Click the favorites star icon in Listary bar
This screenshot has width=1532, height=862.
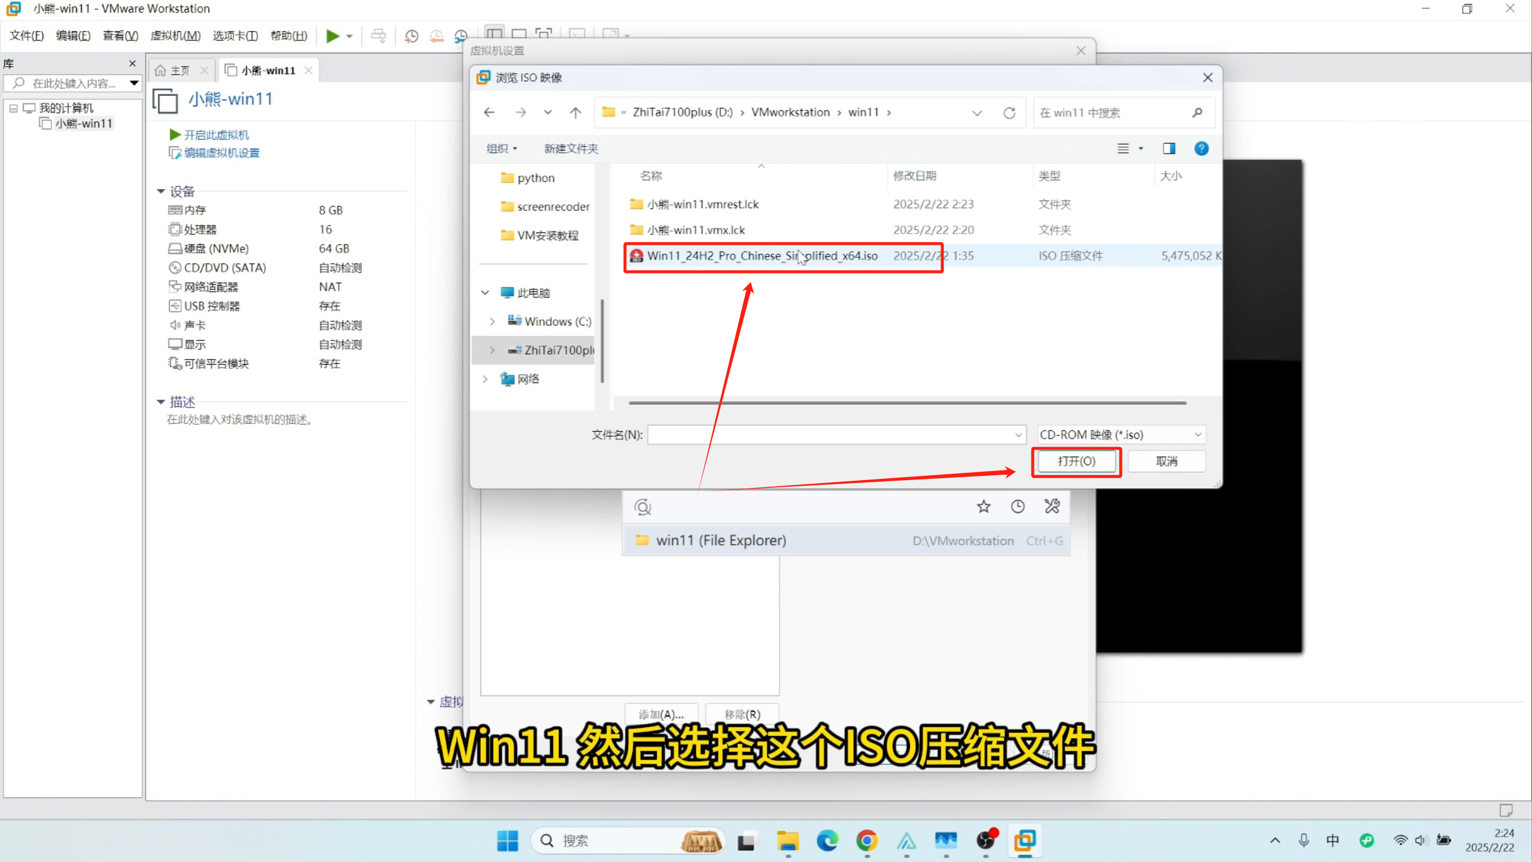tap(983, 507)
